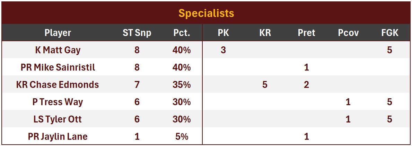Click the ST Snp column header
Viewport: 412px width, 146px height.
coord(137,33)
